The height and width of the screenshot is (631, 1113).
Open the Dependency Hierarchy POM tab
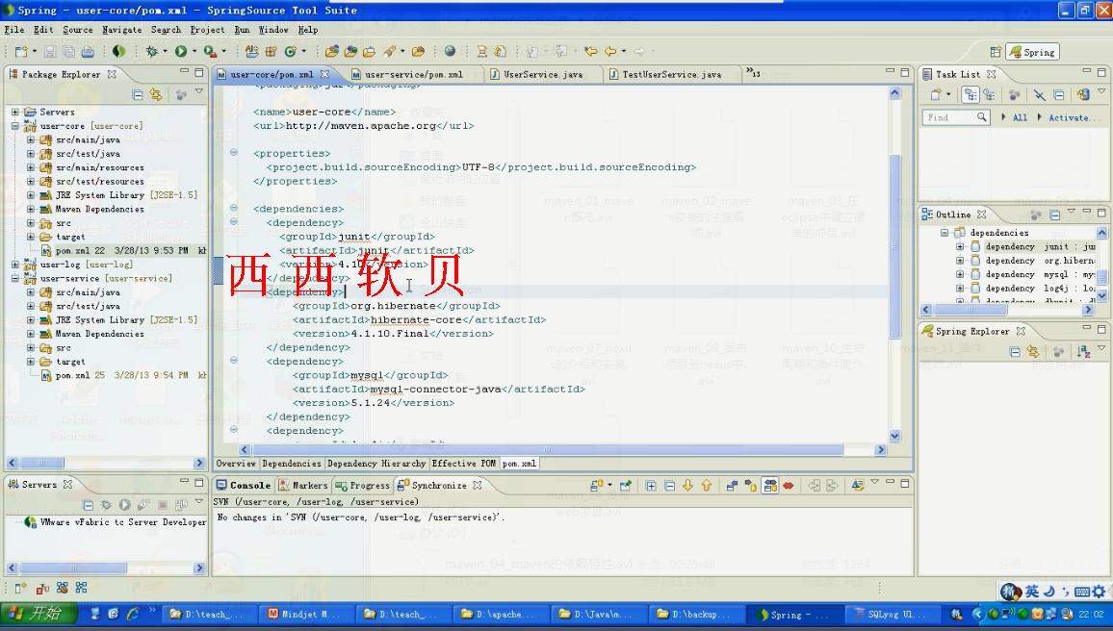[x=376, y=463]
